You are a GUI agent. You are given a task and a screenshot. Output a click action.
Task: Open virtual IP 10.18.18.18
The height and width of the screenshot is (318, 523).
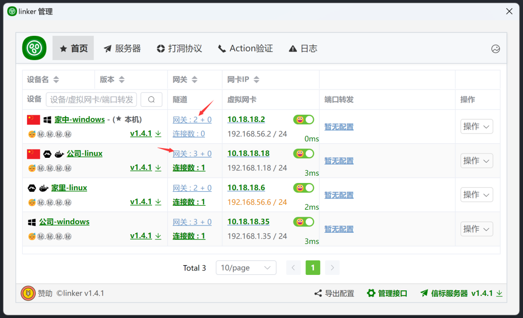248,153
